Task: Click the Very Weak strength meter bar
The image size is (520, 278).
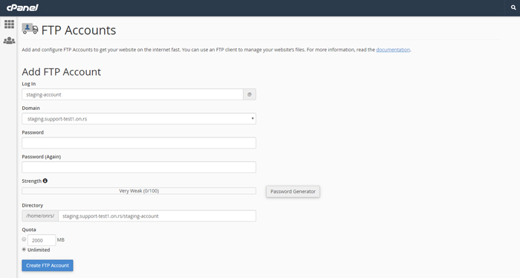Action: click(139, 191)
